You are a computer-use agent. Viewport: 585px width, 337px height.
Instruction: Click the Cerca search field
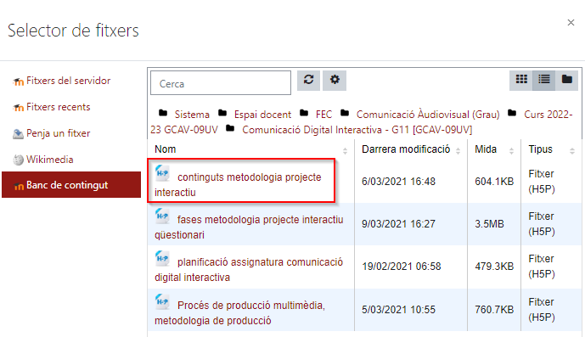point(221,83)
